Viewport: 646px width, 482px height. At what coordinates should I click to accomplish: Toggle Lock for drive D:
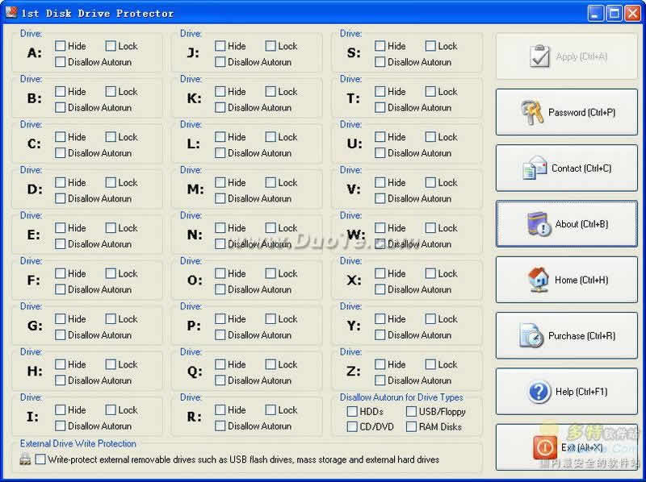pyautogui.click(x=111, y=182)
